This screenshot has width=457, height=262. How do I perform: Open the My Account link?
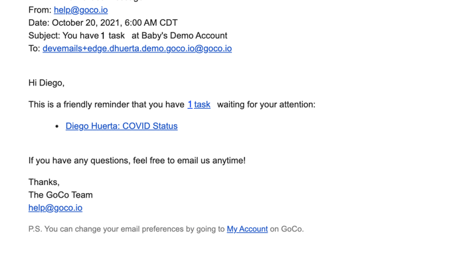[x=247, y=229]
